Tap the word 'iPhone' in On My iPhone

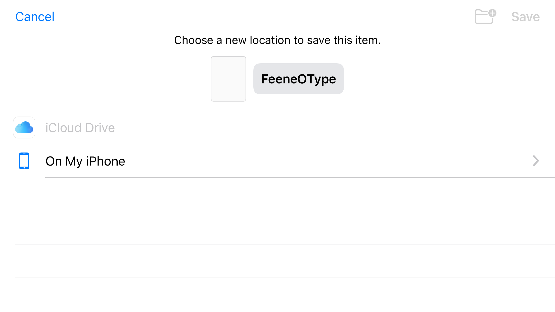106,161
